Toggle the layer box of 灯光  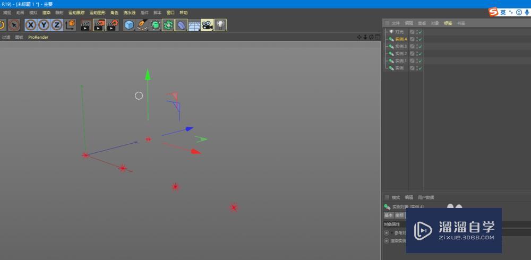coord(412,32)
